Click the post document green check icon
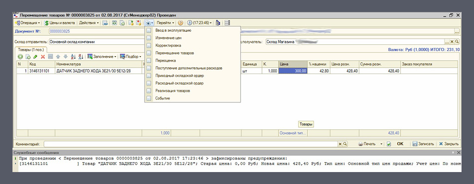This screenshot has width=474, height=184. [x=389, y=144]
